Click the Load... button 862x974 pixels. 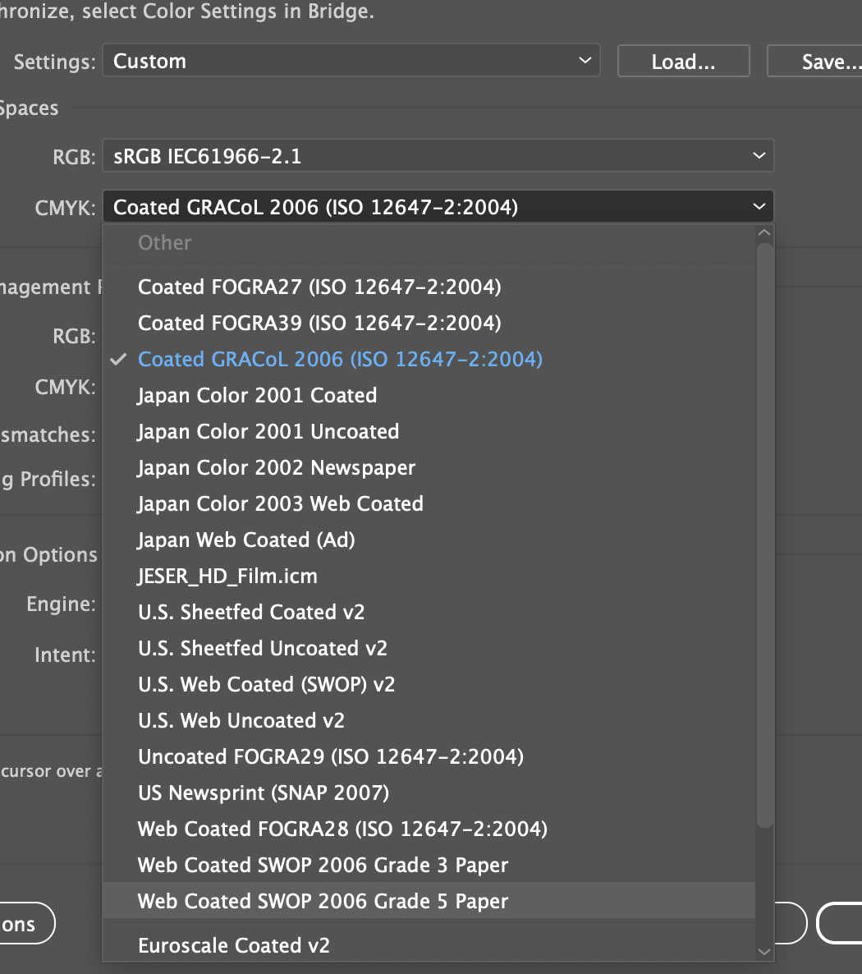(683, 61)
